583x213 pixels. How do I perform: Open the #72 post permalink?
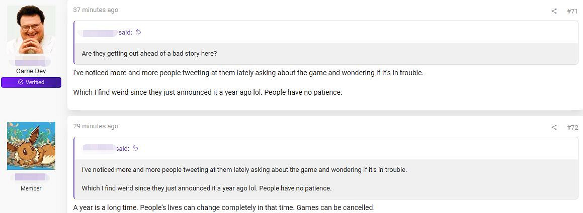pyautogui.click(x=572, y=127)
